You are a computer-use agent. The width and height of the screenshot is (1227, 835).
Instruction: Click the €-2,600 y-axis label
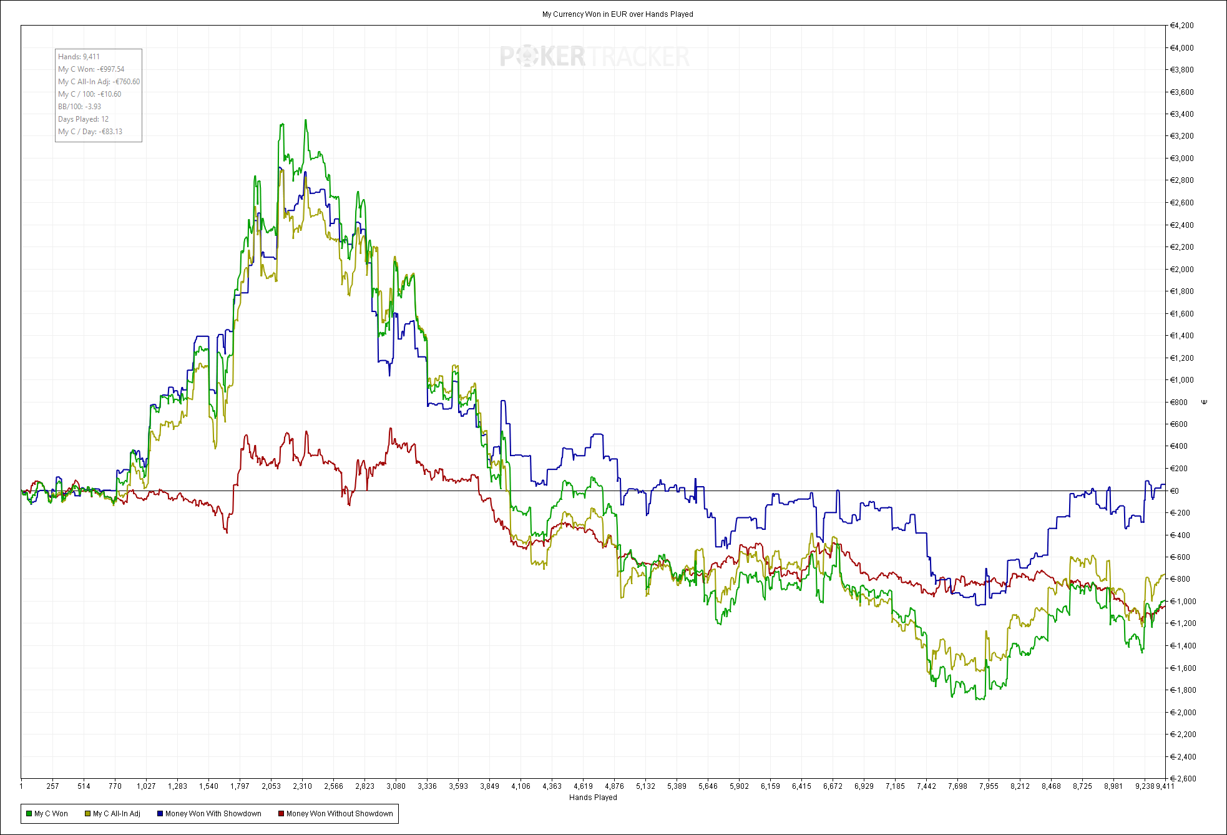pos(1183,779)
